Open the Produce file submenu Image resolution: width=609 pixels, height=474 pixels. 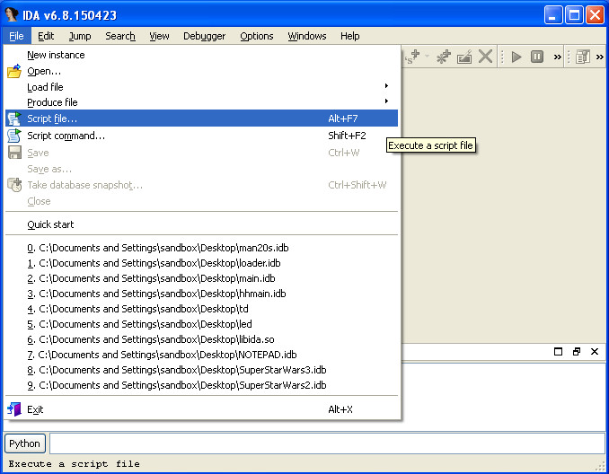pos(201,102)
